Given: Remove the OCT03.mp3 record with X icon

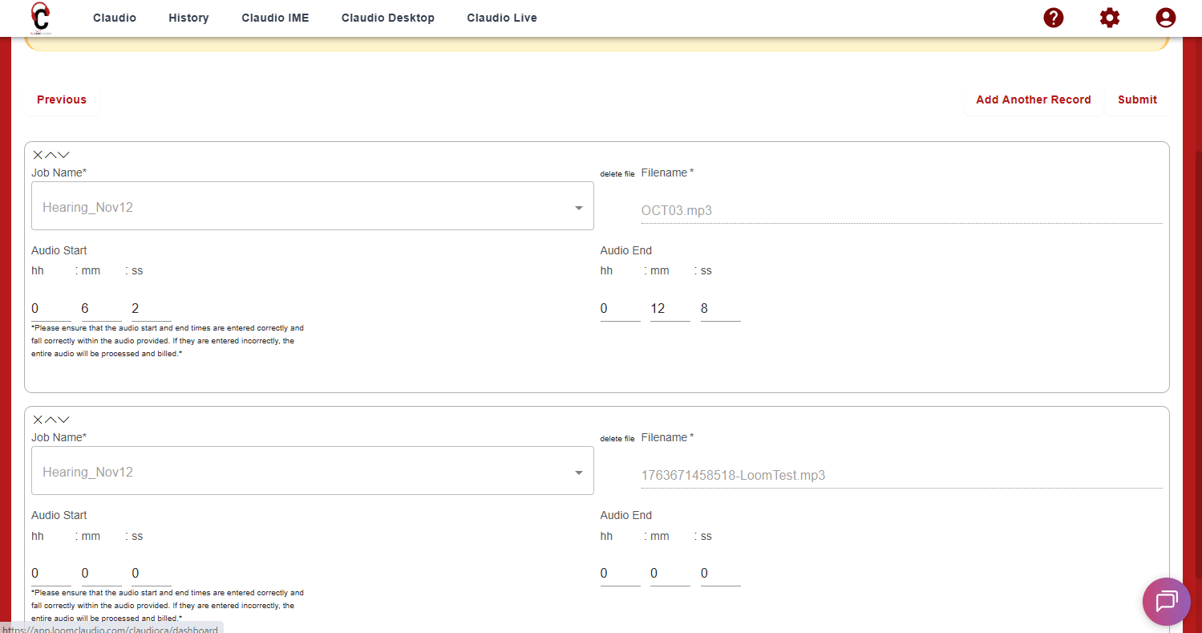Looking at the screenshot, I should (x=38, y=155).
